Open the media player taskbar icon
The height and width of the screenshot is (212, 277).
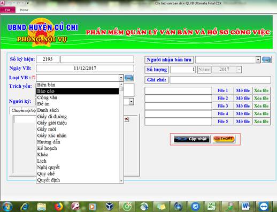[x=93, y=207]
